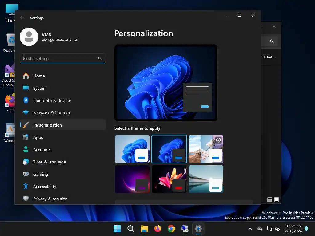Open System settings page
The height and width of the screenshot is (236, 315).
(x=63, y=88)
